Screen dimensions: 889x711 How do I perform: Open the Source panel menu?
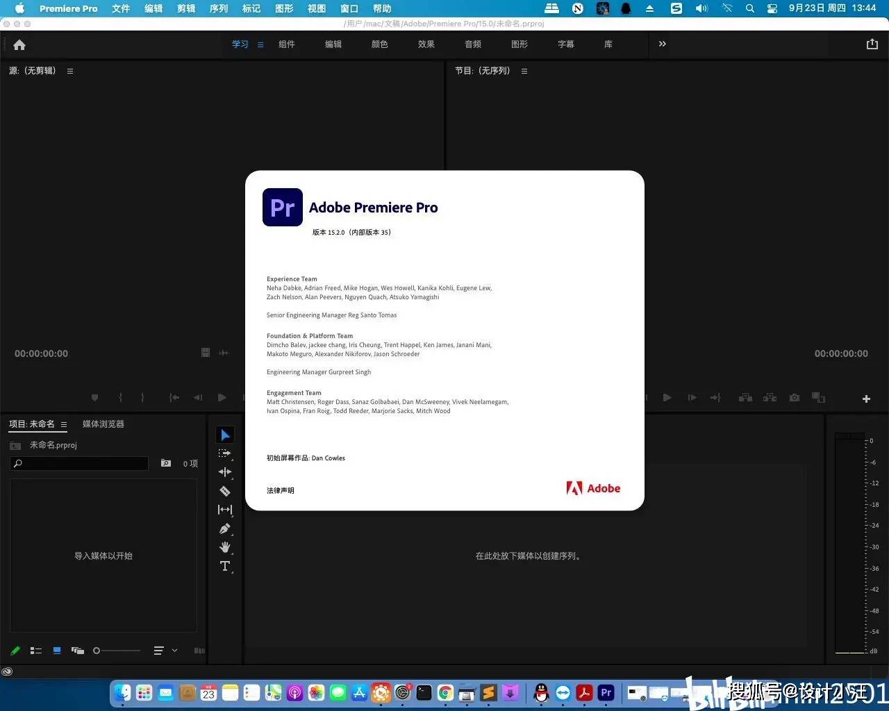(x=69, y=71)
